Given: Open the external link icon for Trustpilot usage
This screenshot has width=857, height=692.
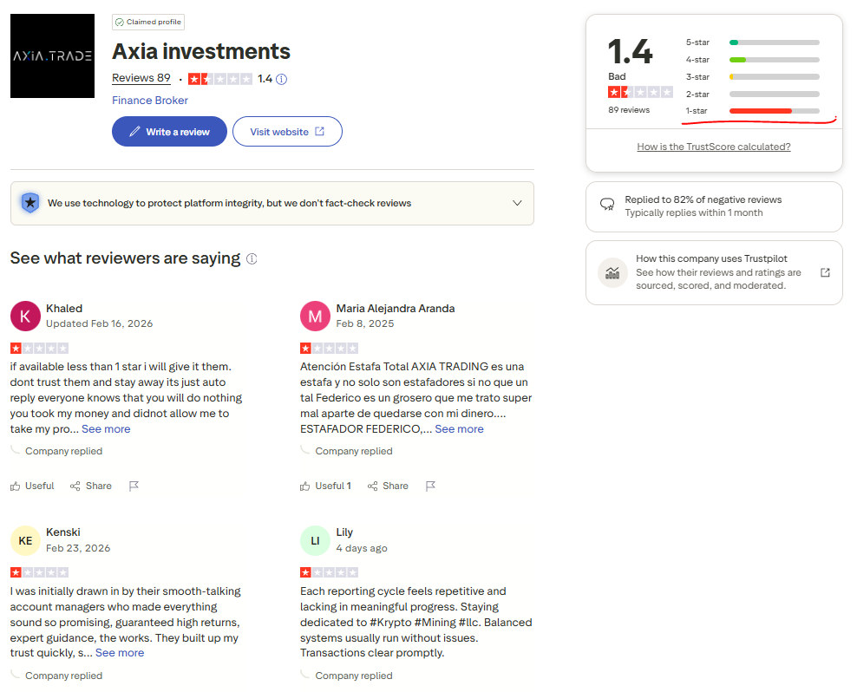Looking at the screenshot, I should [825, 272].
